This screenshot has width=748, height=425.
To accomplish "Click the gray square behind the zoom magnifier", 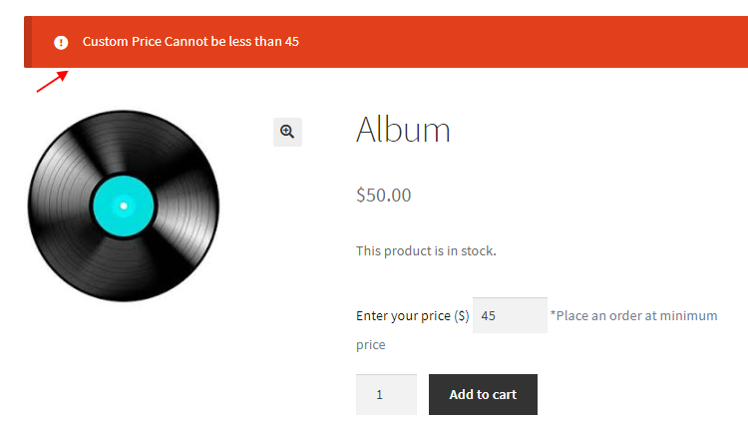I will pyautogui.click(x=287, y=132).
